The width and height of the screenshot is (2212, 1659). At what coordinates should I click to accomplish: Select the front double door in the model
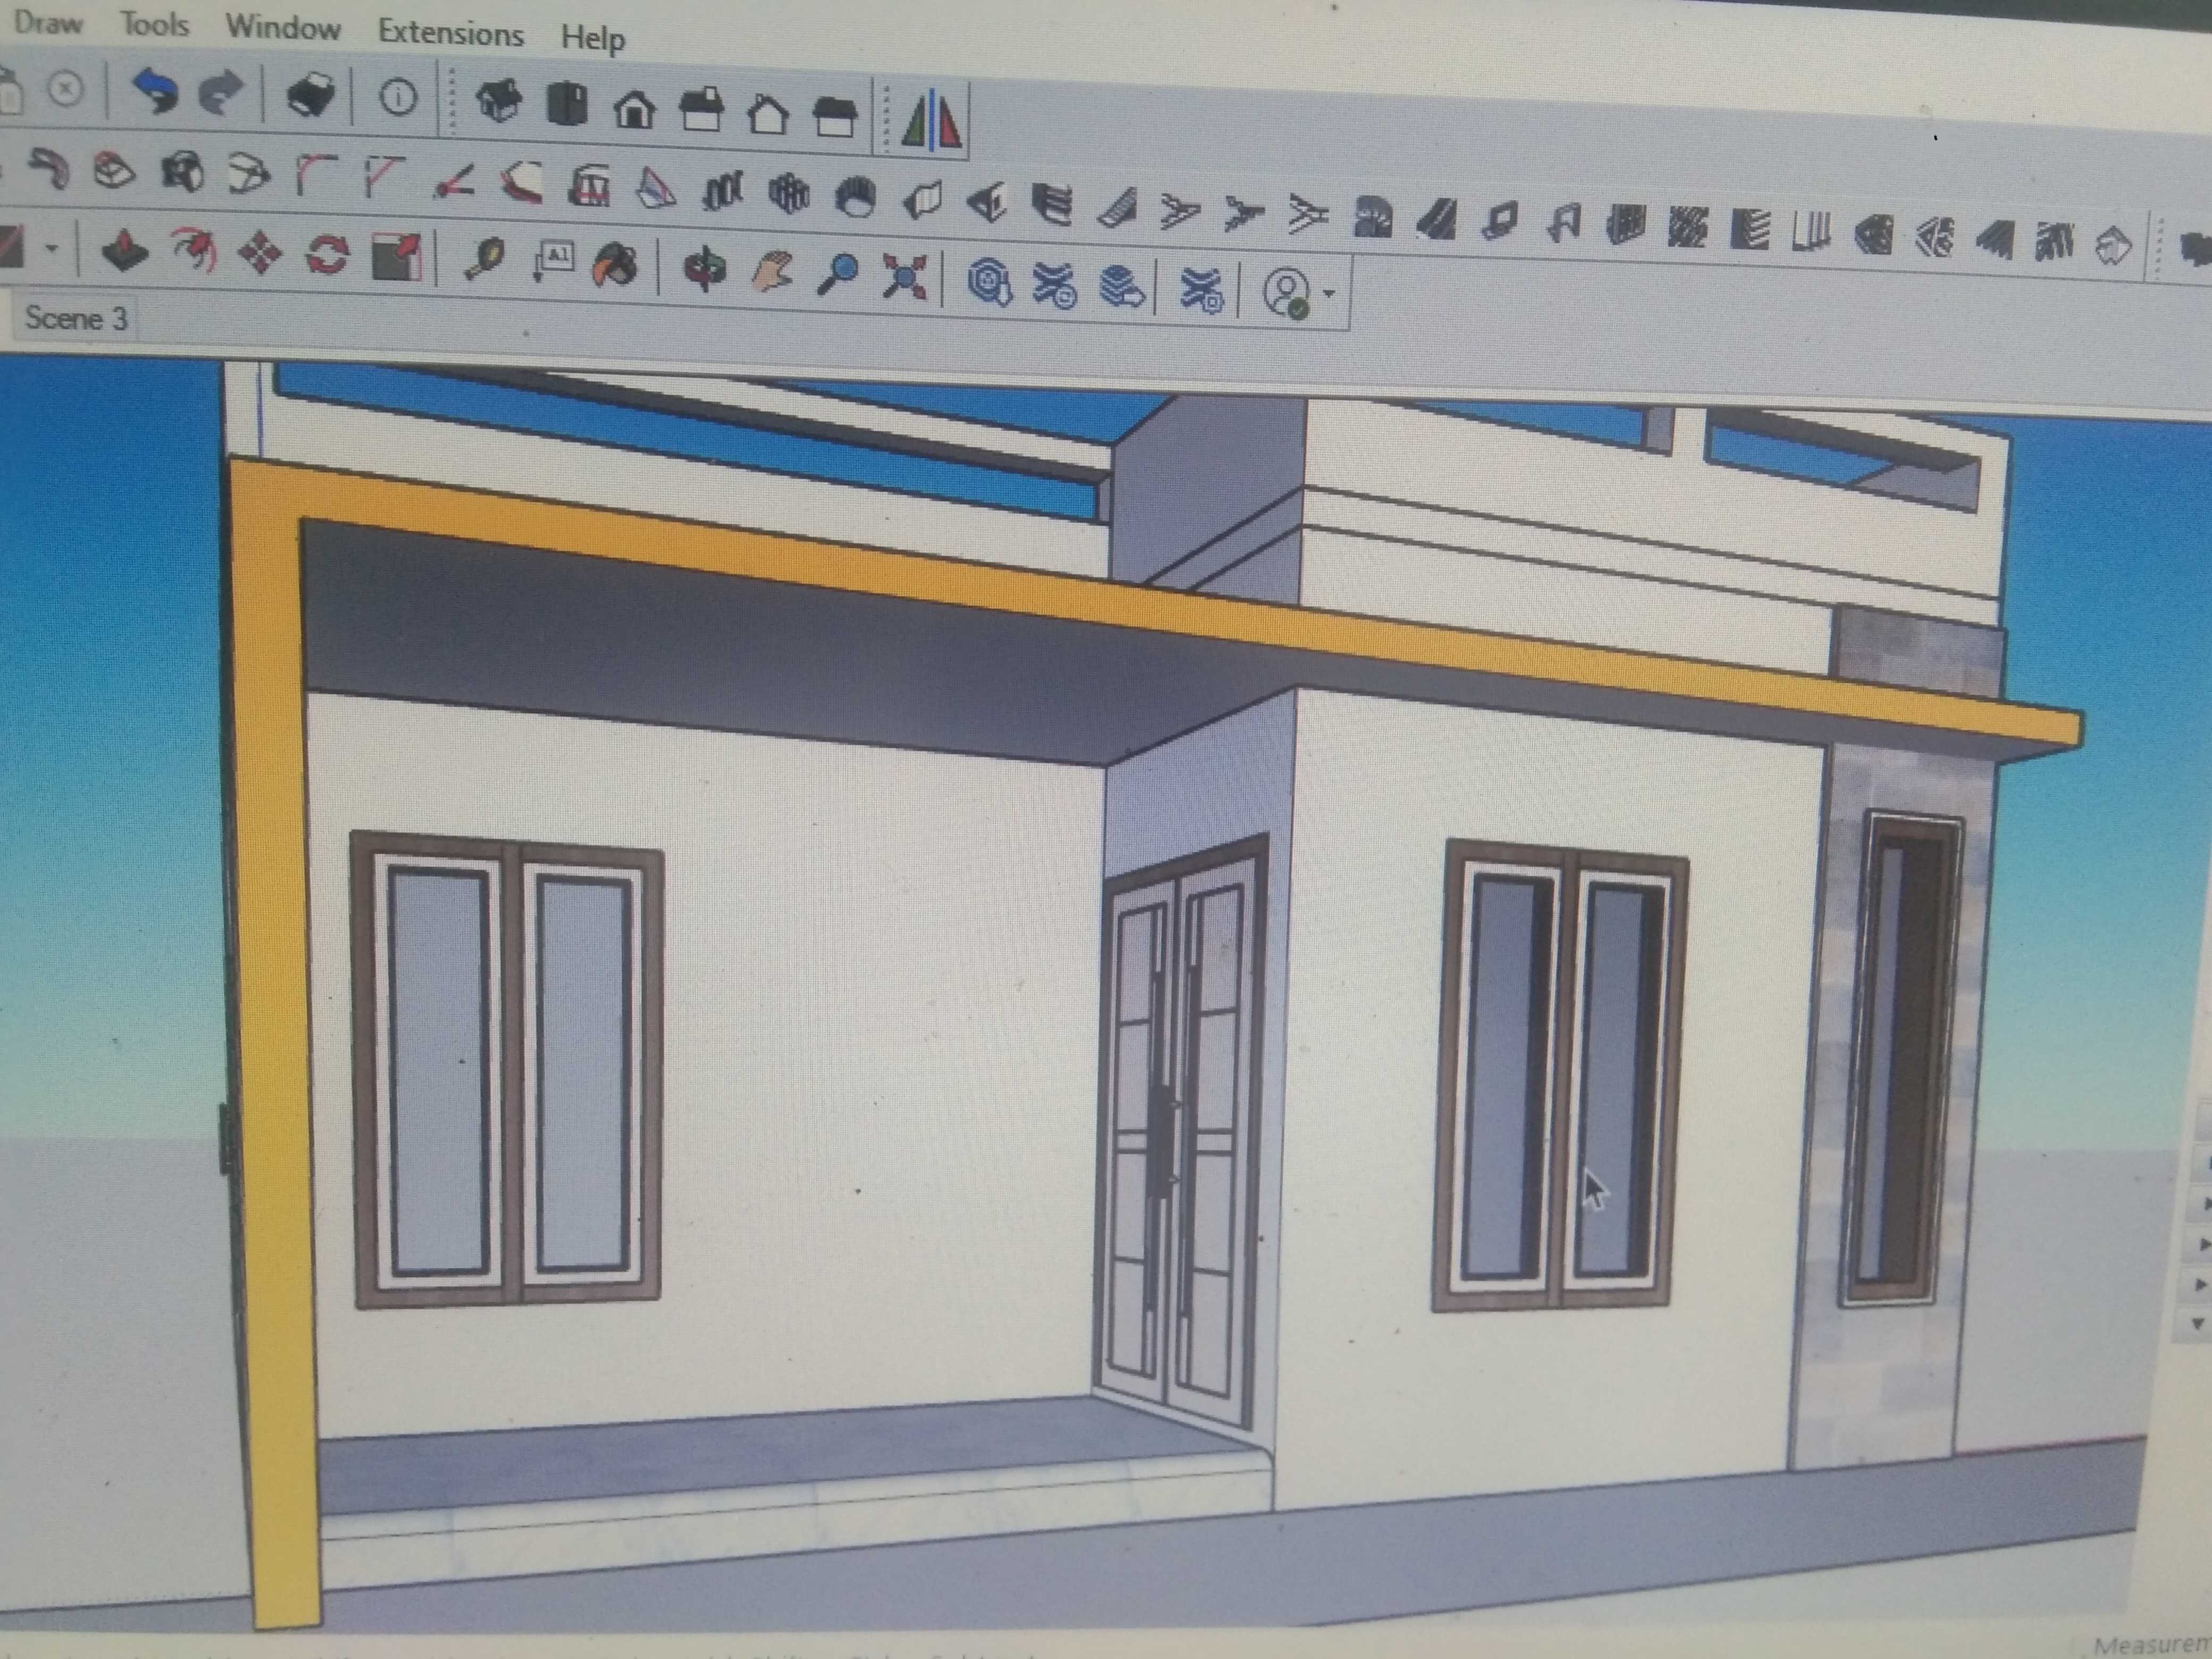click(x=1180, y=1131)
